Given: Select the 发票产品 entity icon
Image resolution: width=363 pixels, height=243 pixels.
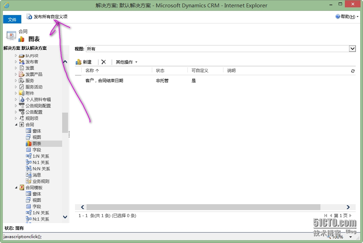Looking at the screenshot, I should click(x=22, y=74).
